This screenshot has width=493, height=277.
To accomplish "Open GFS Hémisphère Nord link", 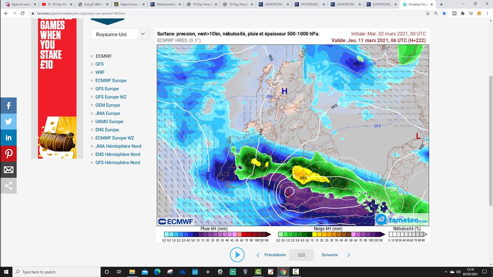I will 118,163.
